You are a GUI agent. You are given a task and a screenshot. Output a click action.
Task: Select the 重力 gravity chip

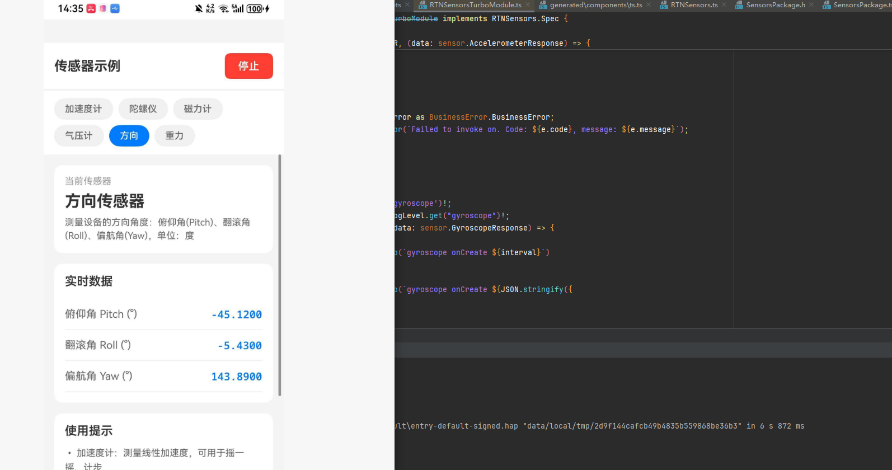pyautogui.click(x=175, y=135)
